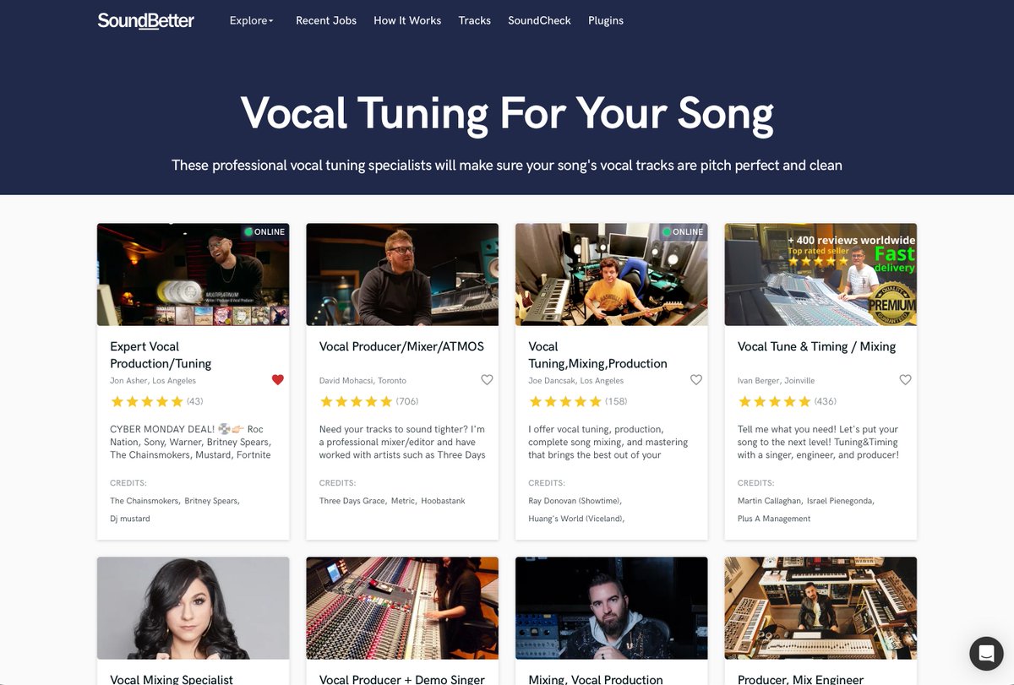Favorite Joe Dancsak using heart icon
The image size is (1014, 685).
click(696, 380)
